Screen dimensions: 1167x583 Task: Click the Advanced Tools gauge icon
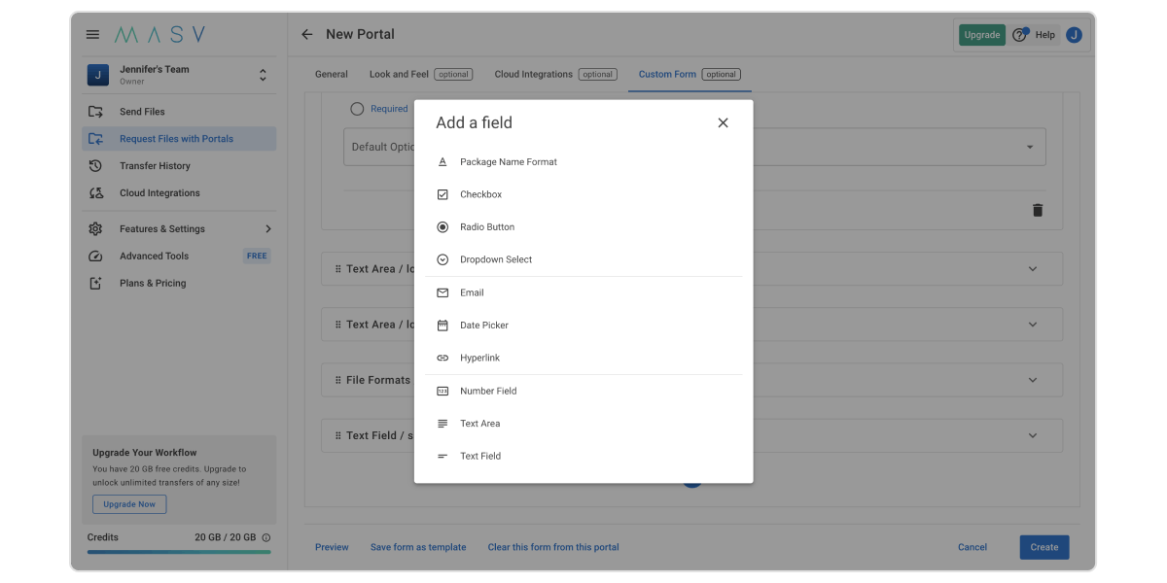click(95, 257)
